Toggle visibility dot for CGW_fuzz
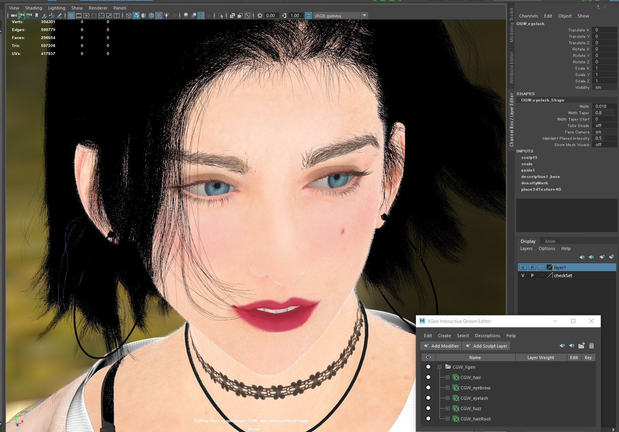 [x=428, y=408]
